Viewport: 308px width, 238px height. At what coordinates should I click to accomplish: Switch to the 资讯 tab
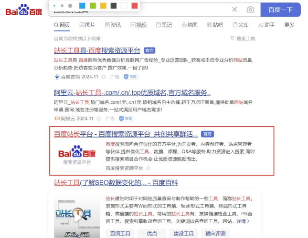point(113,25)
